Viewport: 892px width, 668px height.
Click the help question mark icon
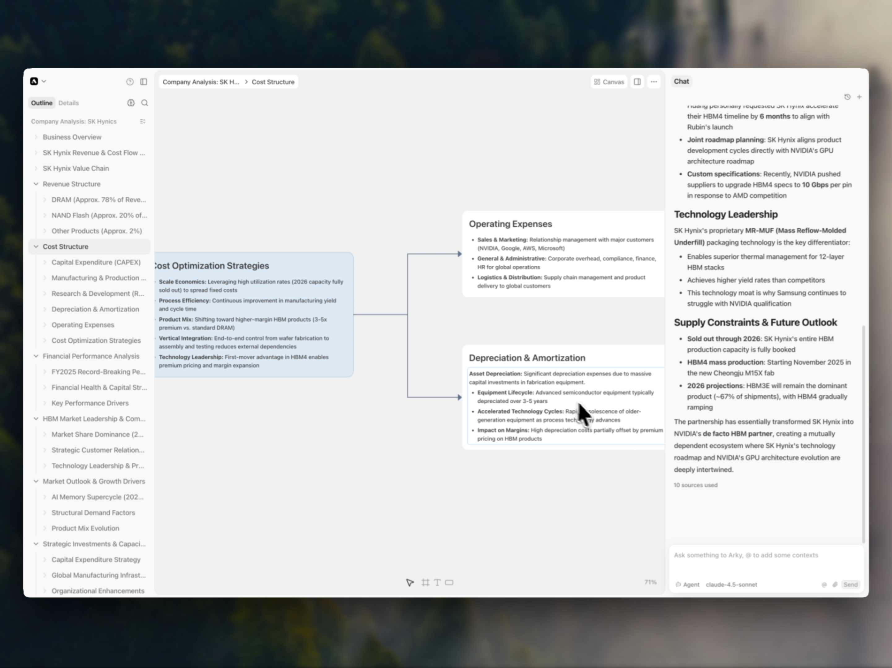point(130,82)
